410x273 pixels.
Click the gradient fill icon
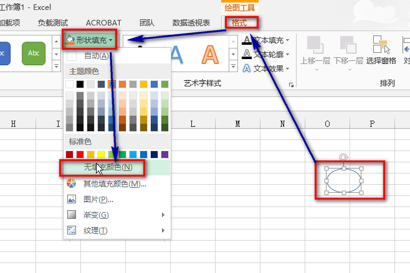click(72, 215)
